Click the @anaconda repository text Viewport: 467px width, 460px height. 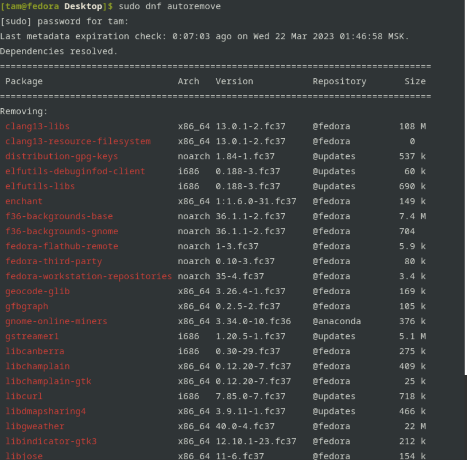tap(337, 321)
